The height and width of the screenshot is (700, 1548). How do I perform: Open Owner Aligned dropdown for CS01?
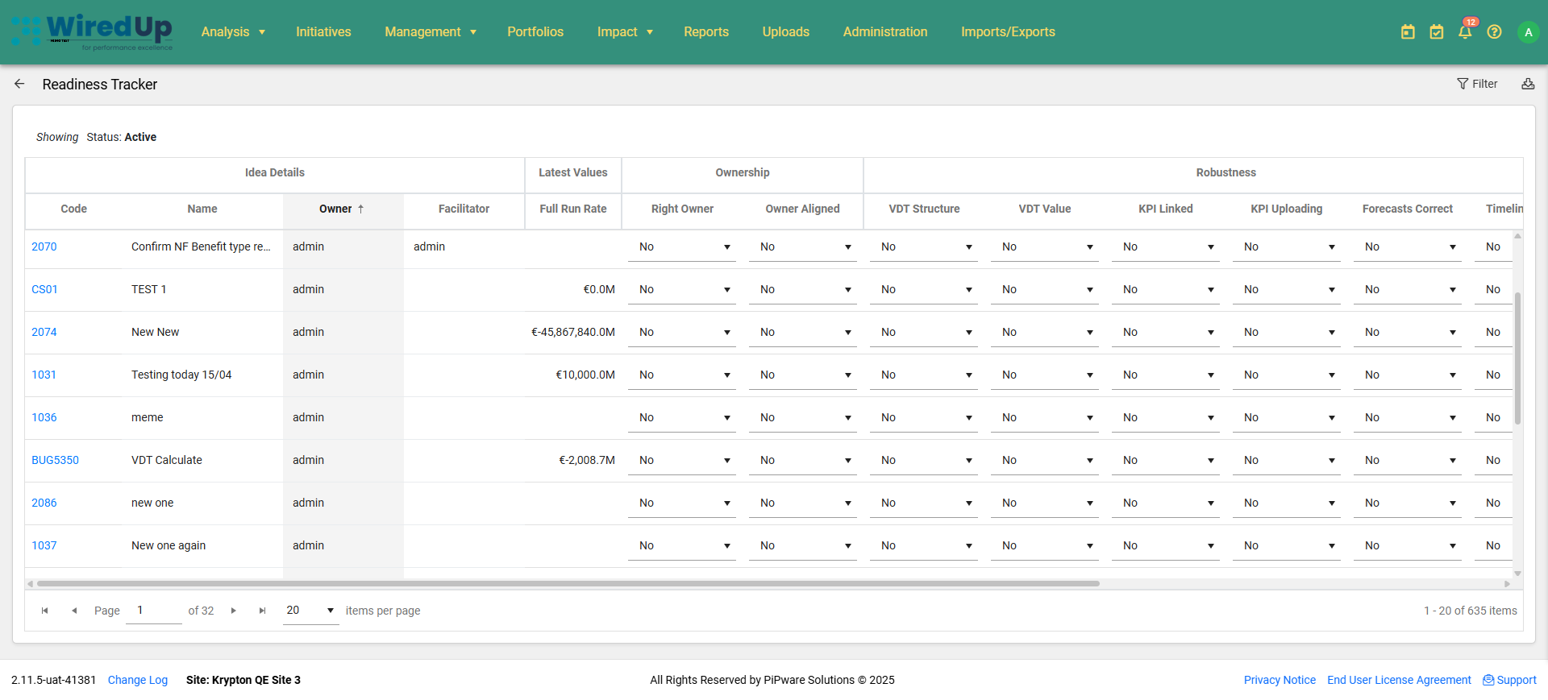(803, 290)
